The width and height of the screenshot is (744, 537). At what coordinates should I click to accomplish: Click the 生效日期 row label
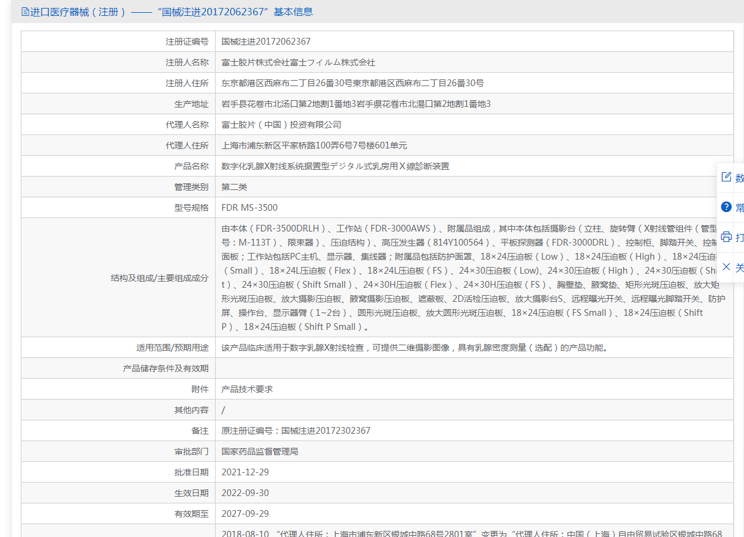point(191,493)
